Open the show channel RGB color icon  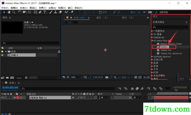115,77
